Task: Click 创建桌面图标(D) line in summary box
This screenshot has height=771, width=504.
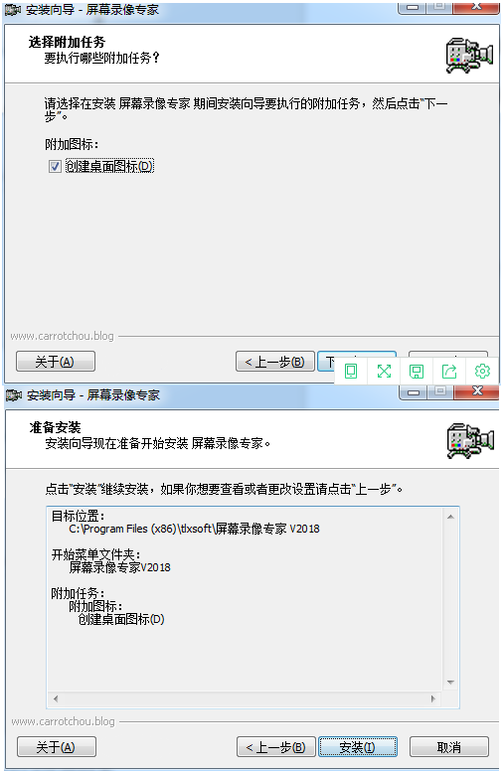Action: tap(121, 620)
